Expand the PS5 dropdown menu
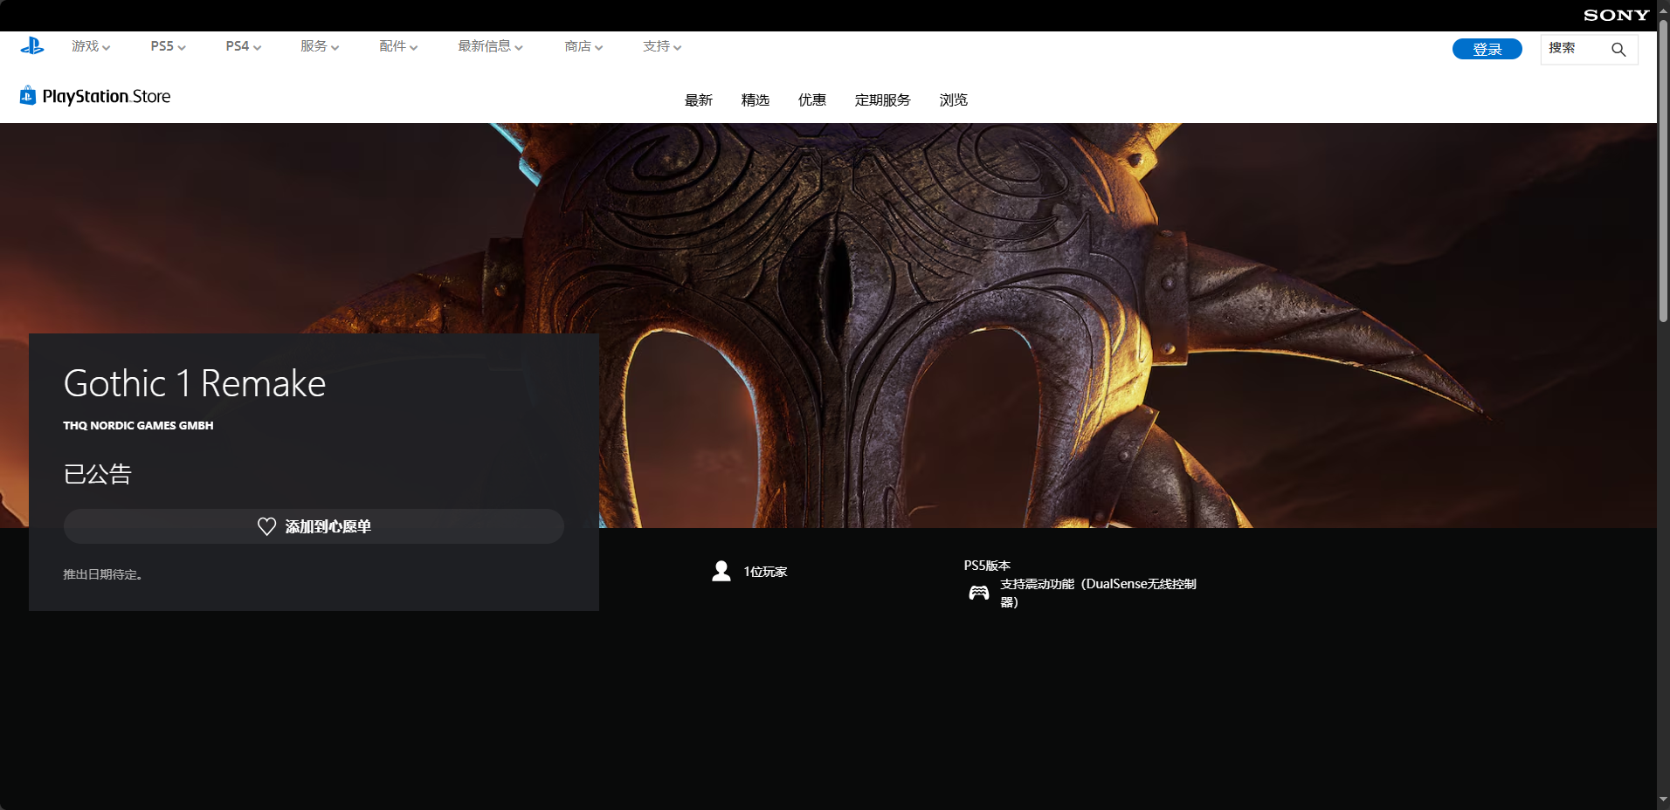 [168, 46]
